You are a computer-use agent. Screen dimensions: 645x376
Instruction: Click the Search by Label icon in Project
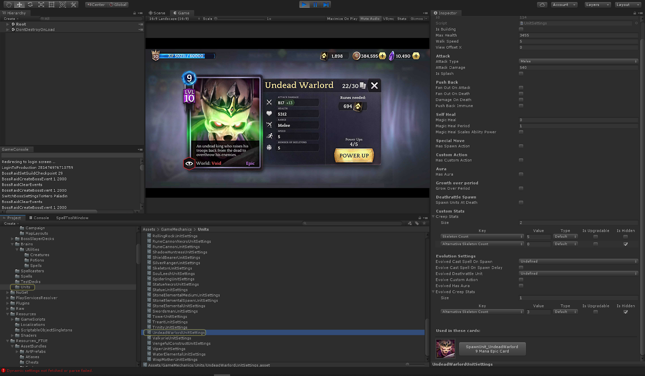pyautogui.click(x=417, y=223)
